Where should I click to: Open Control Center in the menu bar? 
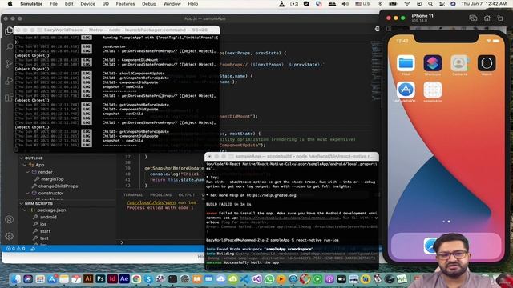(442, 4)
